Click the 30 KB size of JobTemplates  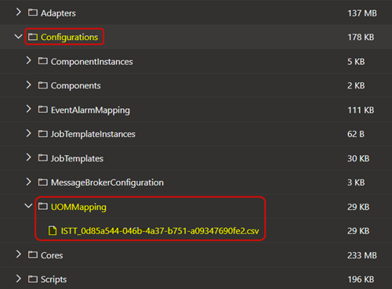pos(358,158)
